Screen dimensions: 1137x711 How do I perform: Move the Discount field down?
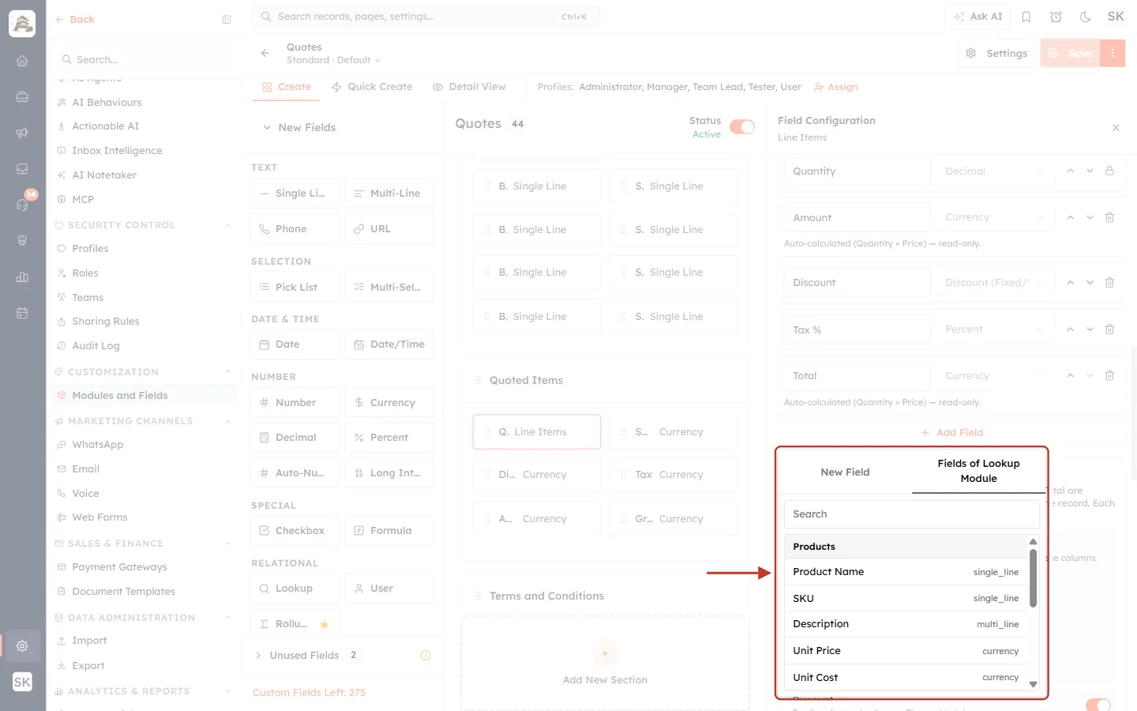(1090, 282)
